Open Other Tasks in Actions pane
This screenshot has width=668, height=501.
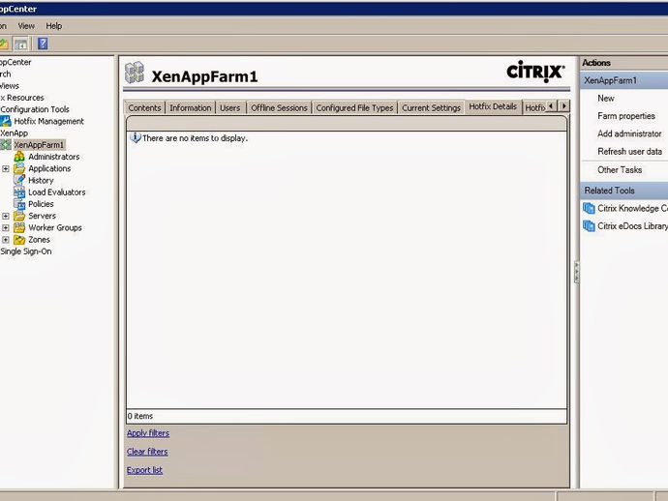coord(620,170)
